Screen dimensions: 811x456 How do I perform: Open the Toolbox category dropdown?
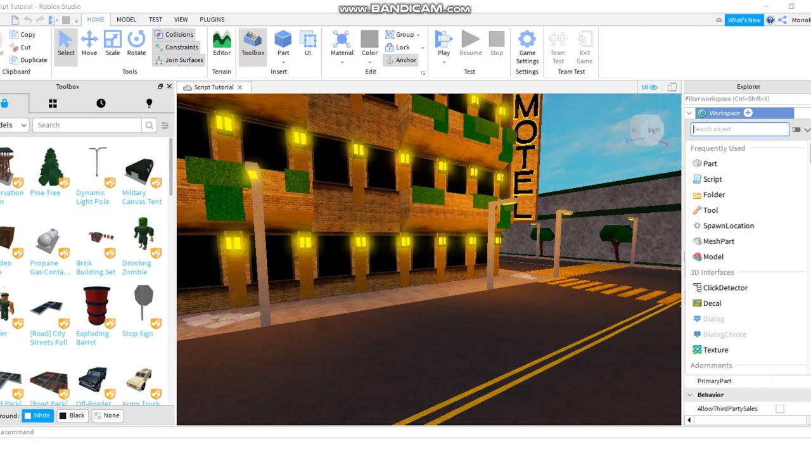tap(14, 125)
